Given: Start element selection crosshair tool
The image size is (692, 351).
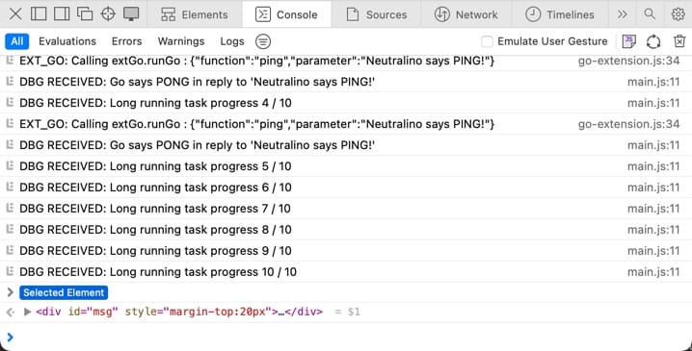Looking at the screenshot, I should [x=108, y=14].
